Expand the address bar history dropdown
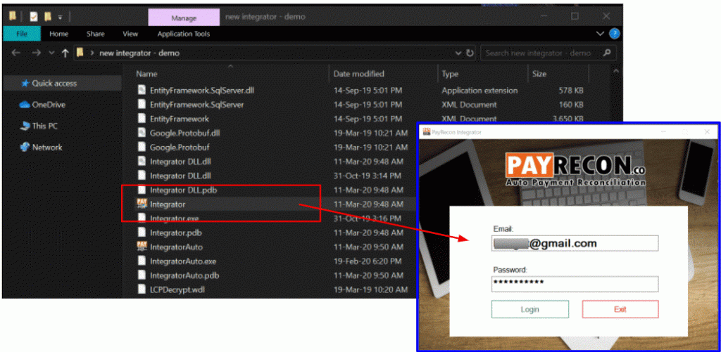This screenshot has height=352, width=721. 458,53
